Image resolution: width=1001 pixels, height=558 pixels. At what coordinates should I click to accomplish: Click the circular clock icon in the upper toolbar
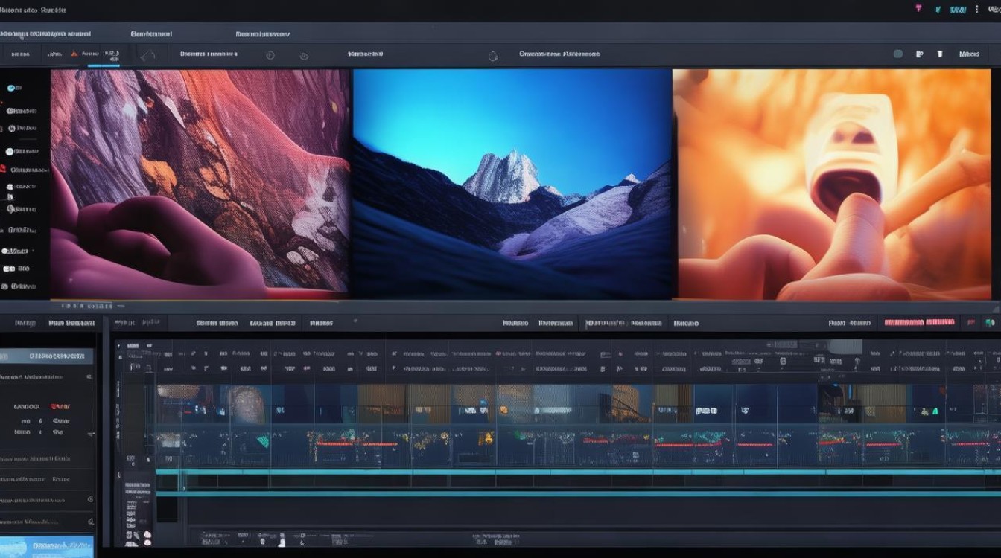270,55
